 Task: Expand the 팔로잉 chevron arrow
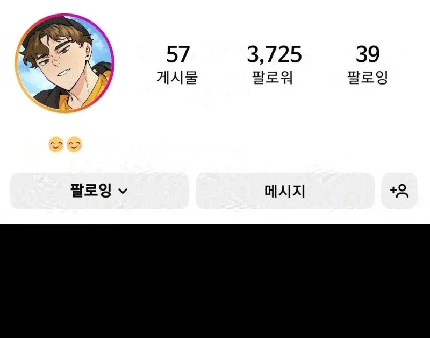[123, 191]
